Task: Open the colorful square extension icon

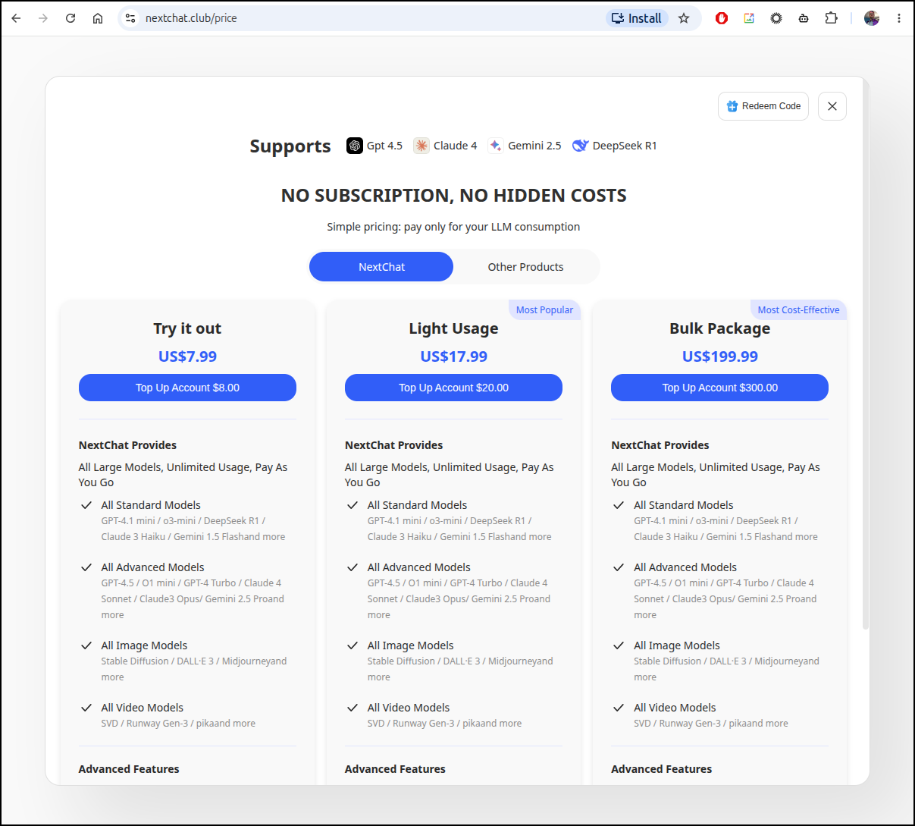Action: coord(749,18)
